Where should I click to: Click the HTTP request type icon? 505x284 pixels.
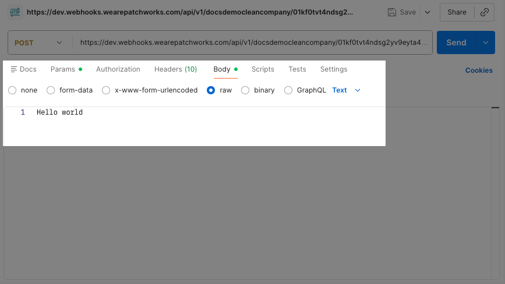15,12
